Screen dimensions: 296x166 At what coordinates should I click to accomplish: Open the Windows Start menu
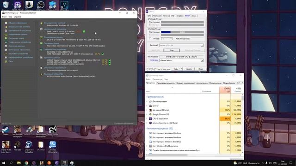pos(4,163)
